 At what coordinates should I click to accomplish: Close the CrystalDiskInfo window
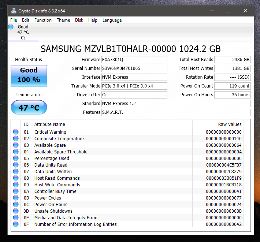tap(245, 11)
